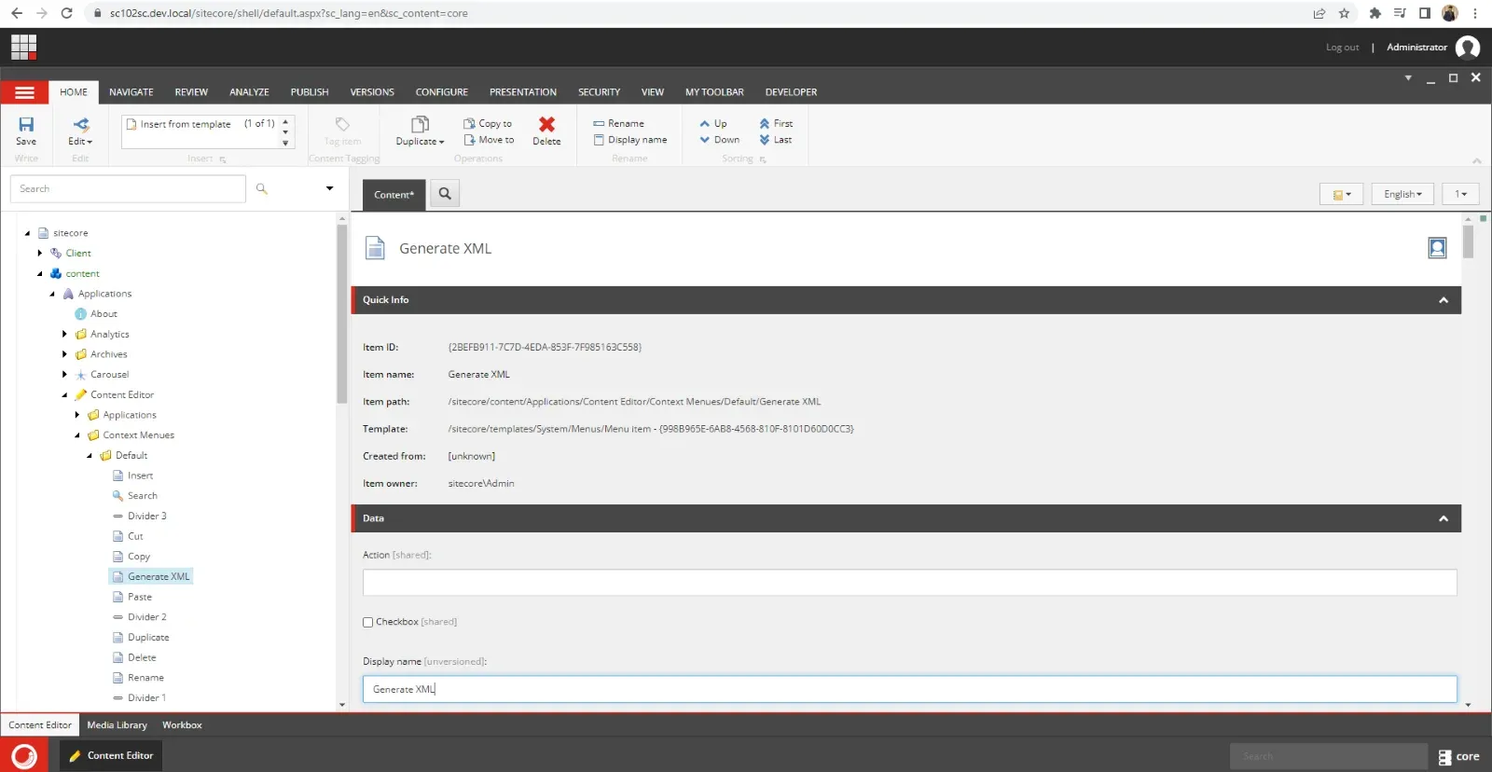Screen dimensions: 1492x772
Task: Click the Rename command in ribbon
Action: tap(618, 123)
